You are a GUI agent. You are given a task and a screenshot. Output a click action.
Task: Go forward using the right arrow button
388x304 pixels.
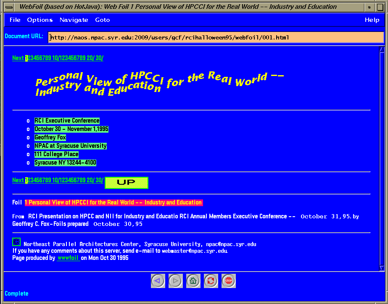click(x=176, y=281)
